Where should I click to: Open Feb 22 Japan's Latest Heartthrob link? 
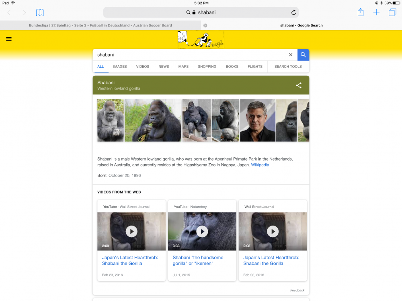click(x=271, y=260)
